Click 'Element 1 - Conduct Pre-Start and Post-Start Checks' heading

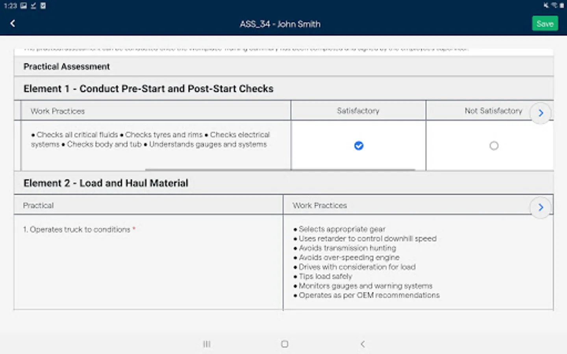click(148, 88)
